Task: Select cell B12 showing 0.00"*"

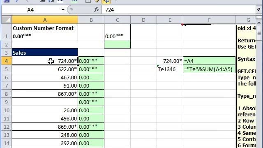Action: coord(91,127)
